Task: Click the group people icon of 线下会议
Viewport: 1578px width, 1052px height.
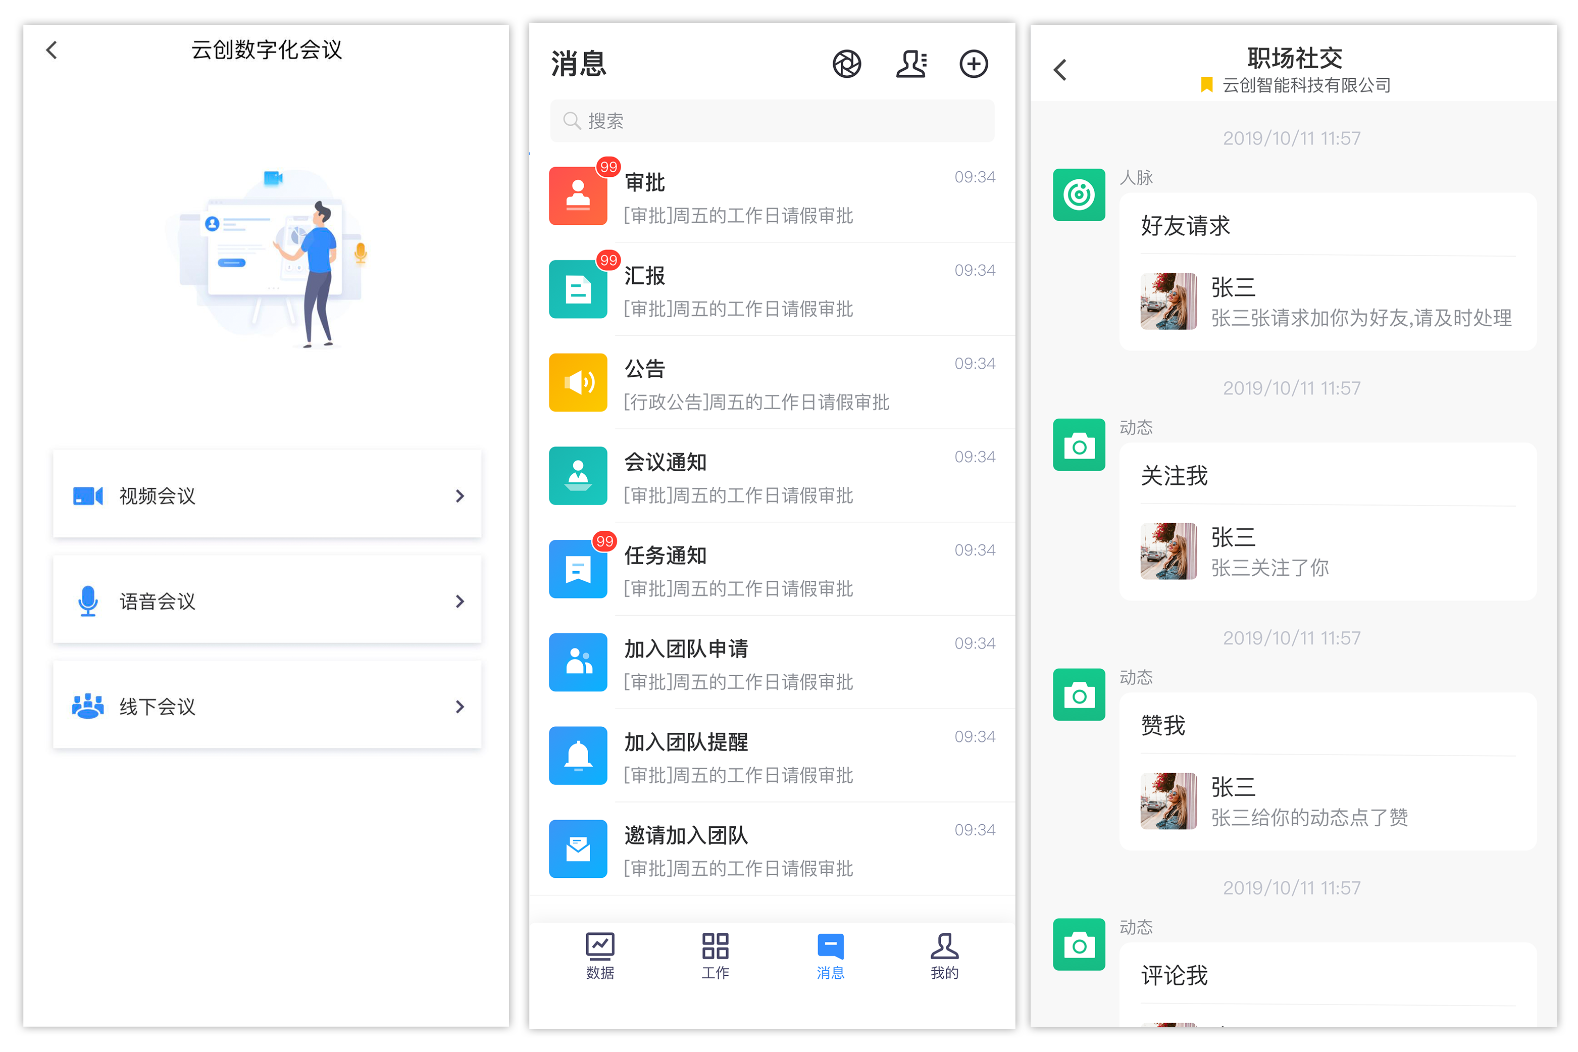Action: pos(88,706)
